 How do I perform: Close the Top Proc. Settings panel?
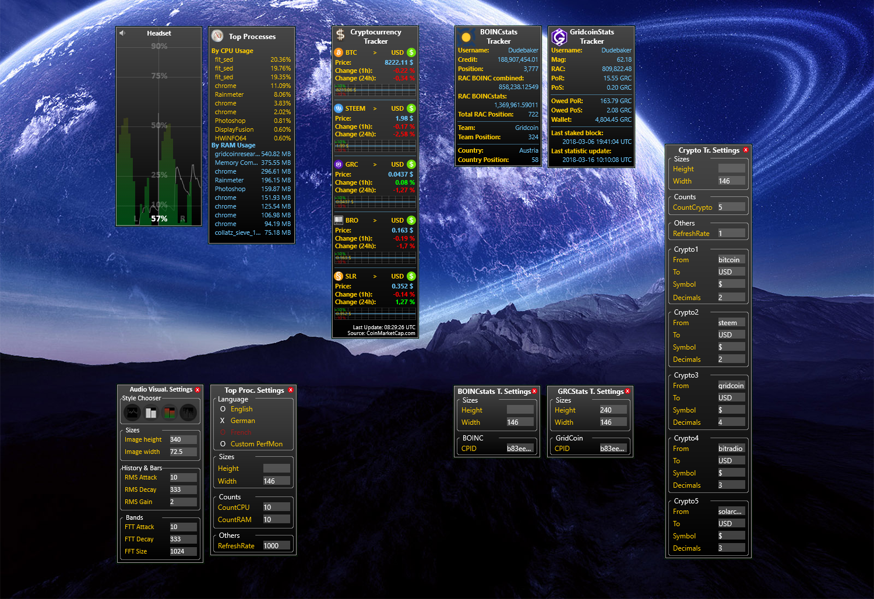point(291,390)
